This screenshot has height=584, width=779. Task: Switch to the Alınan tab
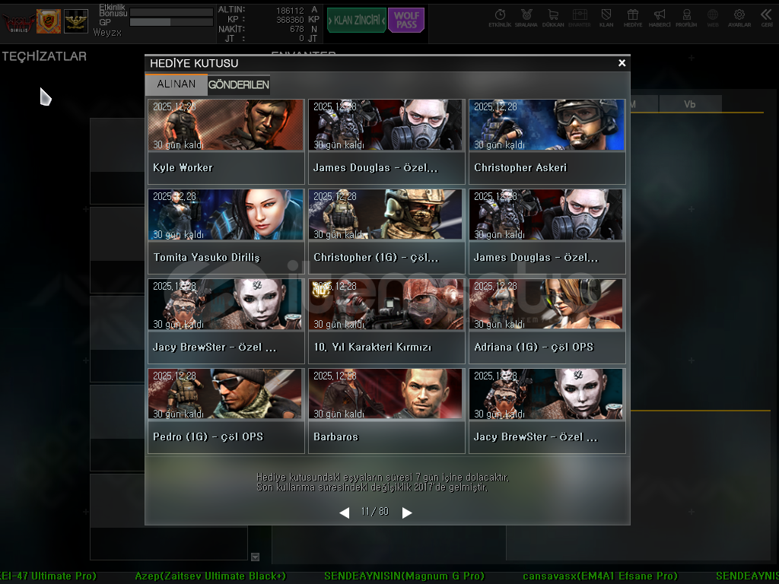click(x=176, y=84)
